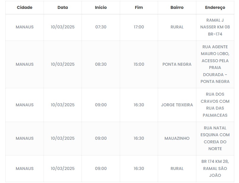This screenshot has width=239, height=183.
Task: Select the Fim column header
Action: (139, 7)
